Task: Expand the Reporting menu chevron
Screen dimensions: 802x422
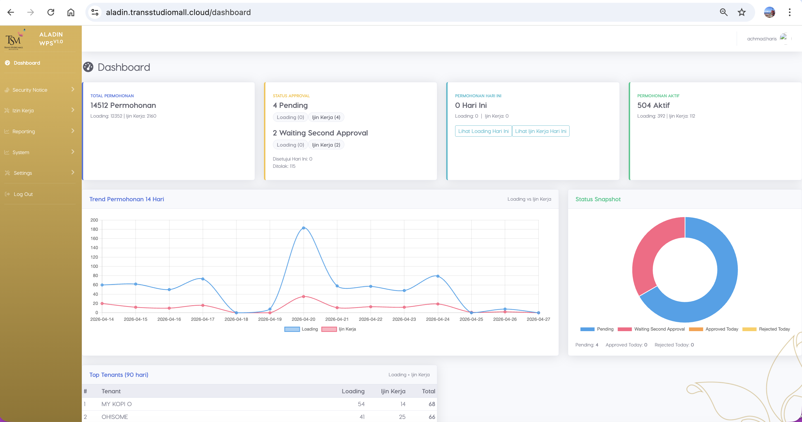Action: [x=73, y=131]
